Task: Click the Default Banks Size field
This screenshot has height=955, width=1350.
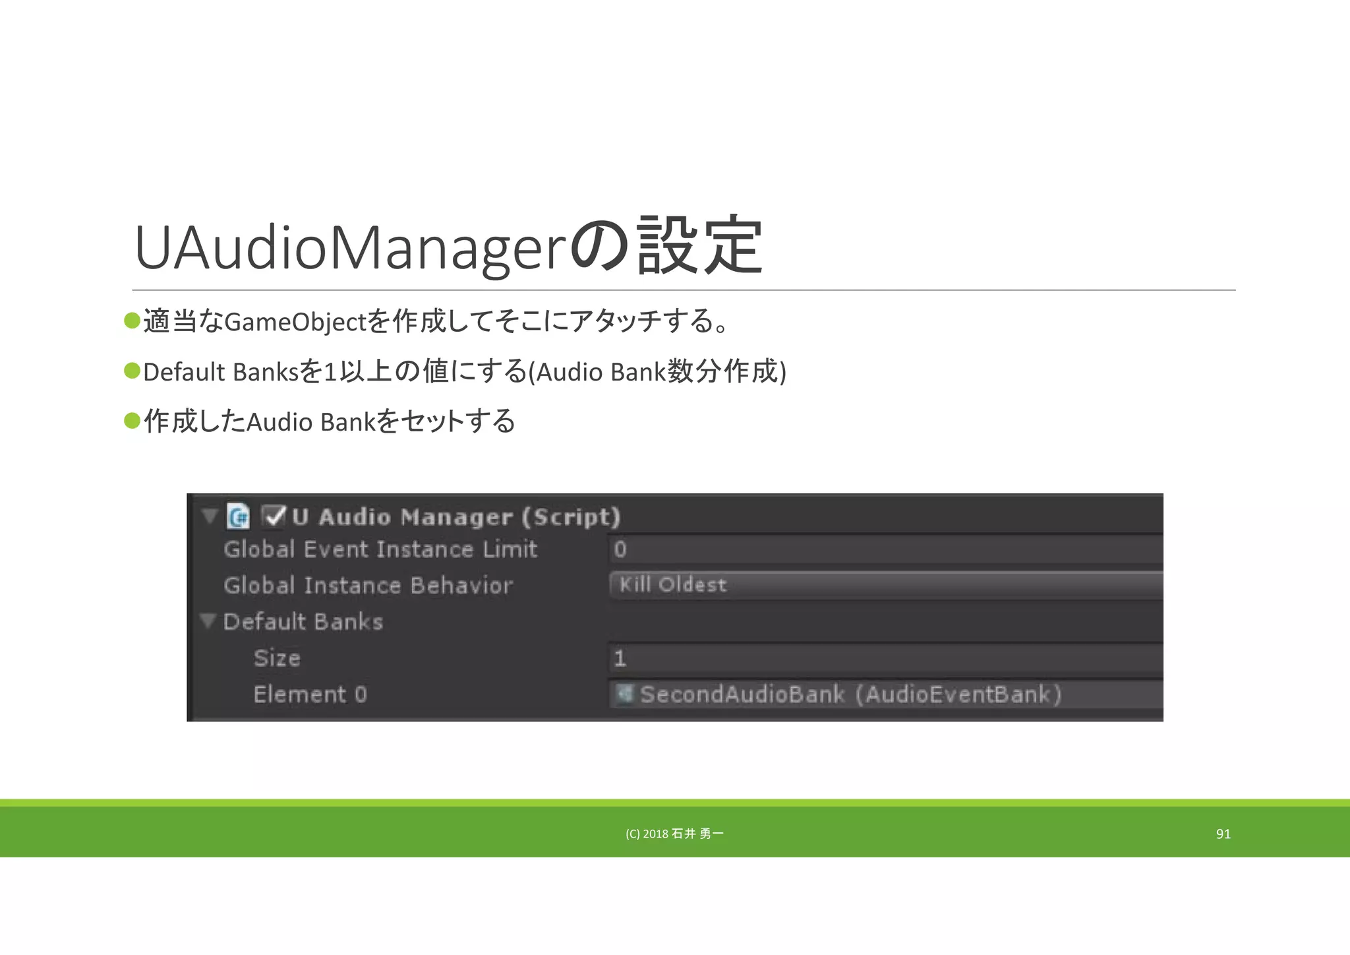Action: point(886,658)
